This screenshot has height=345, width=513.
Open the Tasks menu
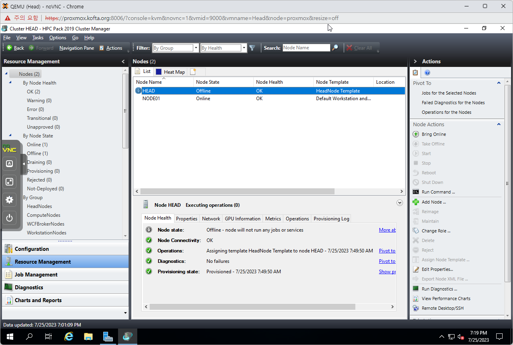pyautogui.click(x=38, y=38)
